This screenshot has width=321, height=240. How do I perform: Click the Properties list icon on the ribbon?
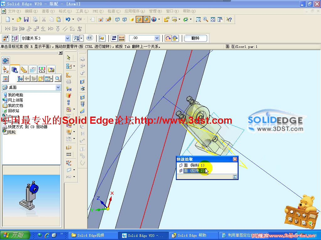click(x=89, y=38)
